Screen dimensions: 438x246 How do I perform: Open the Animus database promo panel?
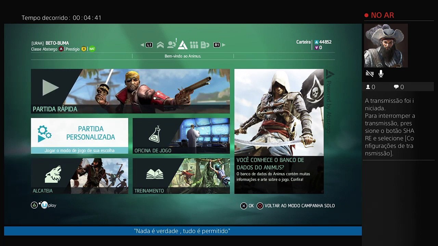click(279, 132)
